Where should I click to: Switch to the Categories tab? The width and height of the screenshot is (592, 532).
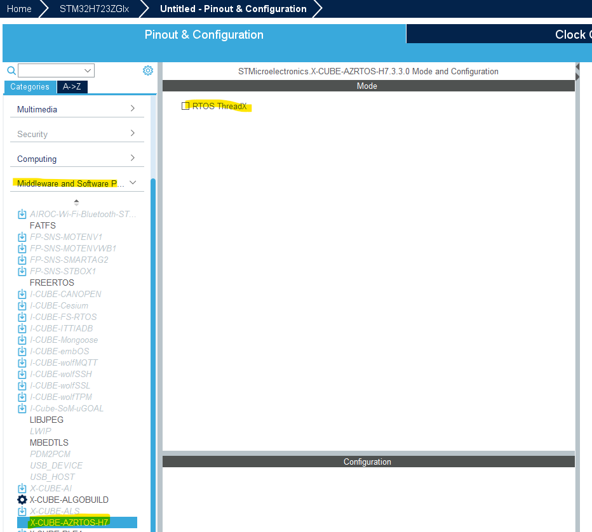[x=30, y=87]
